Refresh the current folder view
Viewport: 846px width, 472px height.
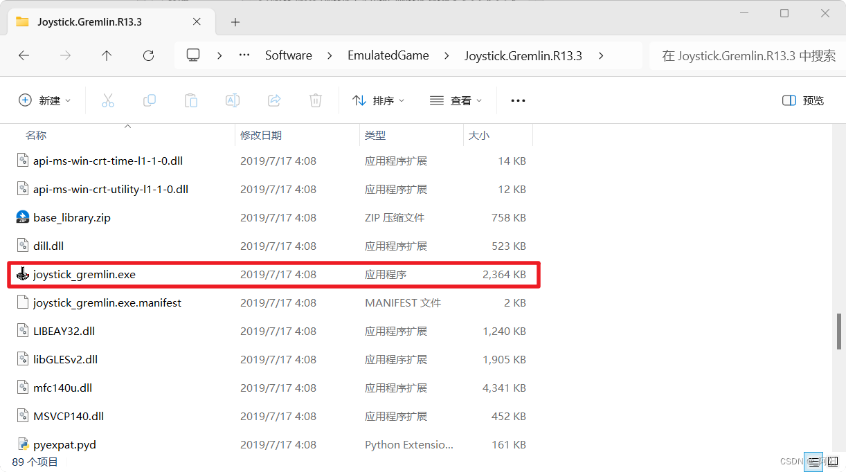[148, 55]
